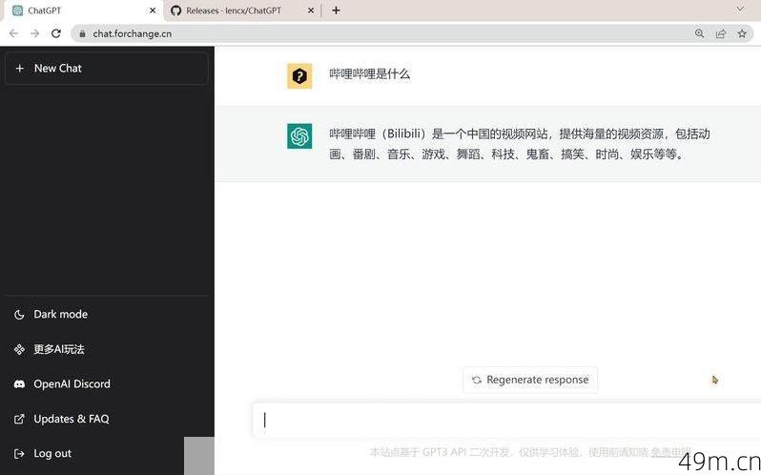Close the ChatGPT tab
The height and width of the screenshot is (475, 761).
click(153, 10)
